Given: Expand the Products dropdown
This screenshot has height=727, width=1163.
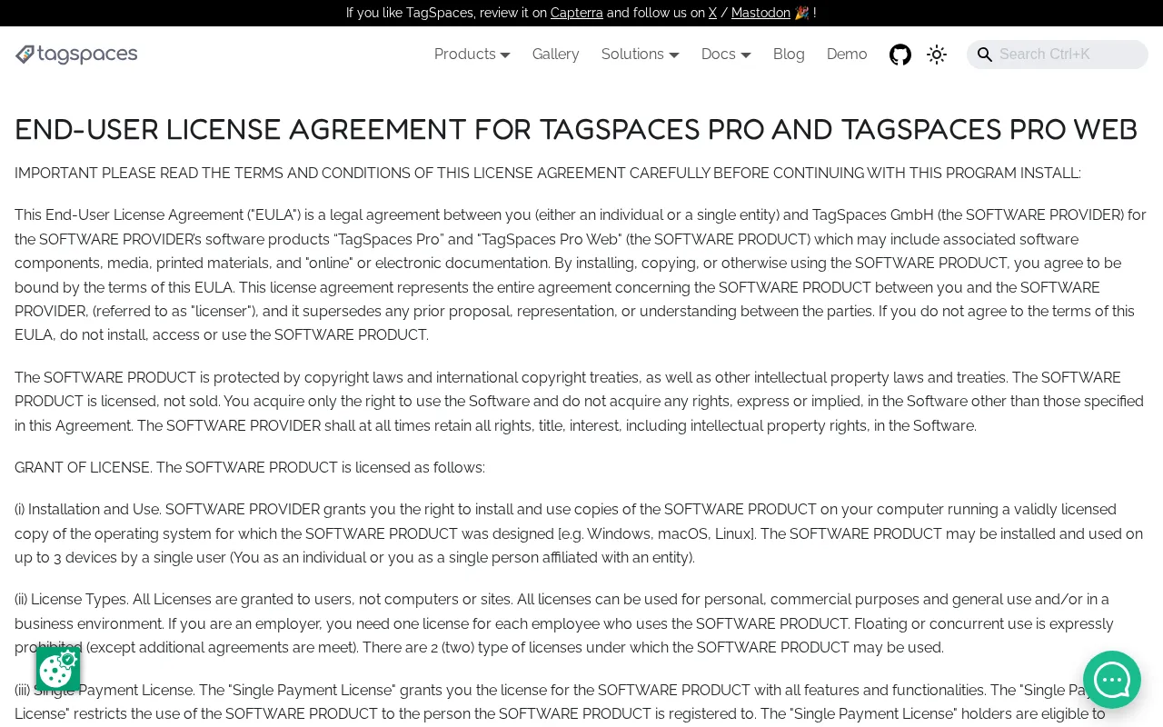Looking at the screenshot, I should [x=472, y=55].
